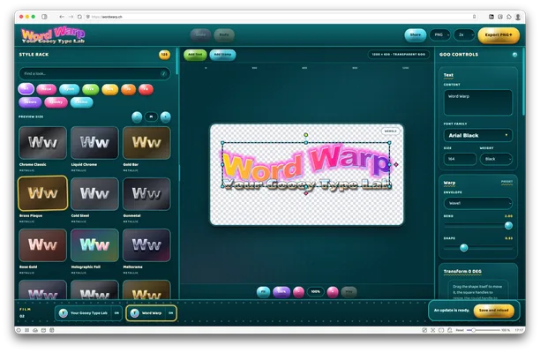Select the red FX style filter pill
Screen dimensions: 540x353
(x=146, y=89)
